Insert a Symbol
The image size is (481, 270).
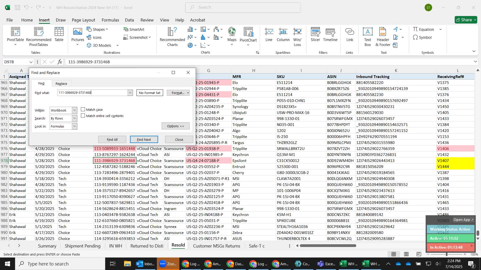click(422, 37)
